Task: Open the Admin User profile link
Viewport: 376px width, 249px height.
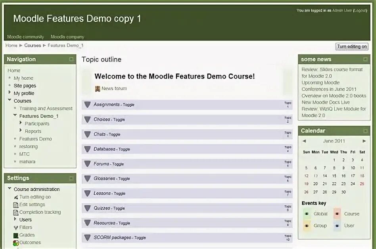Action: (342, 11)
